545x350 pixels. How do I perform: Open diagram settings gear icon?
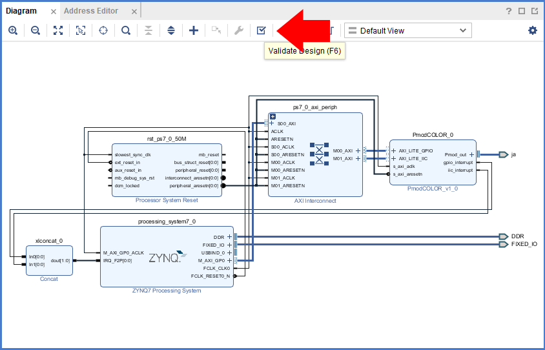click(x=533, y=30)
